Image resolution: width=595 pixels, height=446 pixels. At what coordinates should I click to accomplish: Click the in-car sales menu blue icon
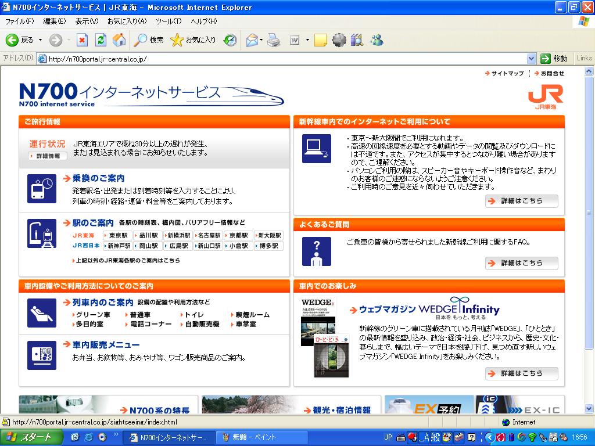point(42,355)
